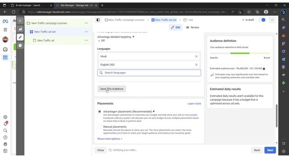Image resolution: width=289 pixels, height=162 pixels.
Task: Reload the page with refresh icon
Action: click(14, 12)
